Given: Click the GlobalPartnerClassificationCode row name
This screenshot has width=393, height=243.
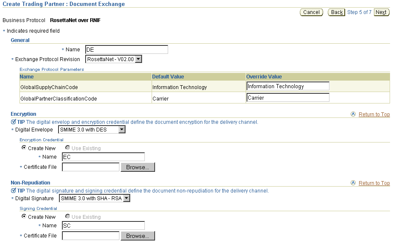Looking at the screenshot, I should [x=58, y=99].
